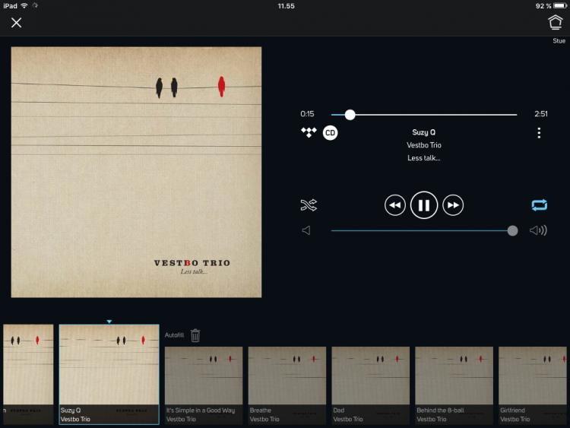The width and height of the screenshot is (570, 428).
Task: Skip back to previous track
Action: click(x=394, y=205)
